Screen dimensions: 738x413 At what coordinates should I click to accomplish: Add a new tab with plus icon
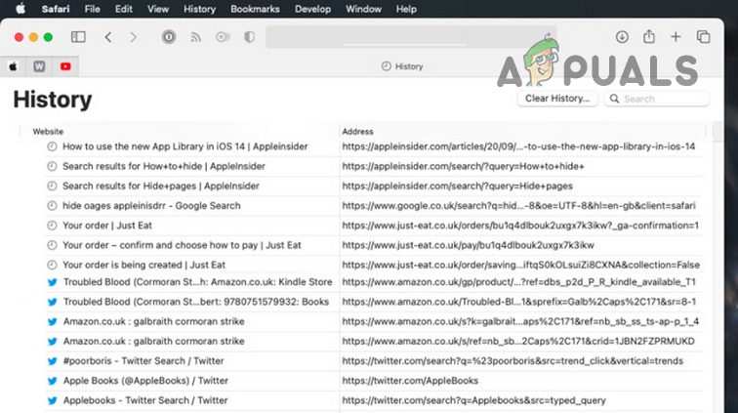pos(676,37)
